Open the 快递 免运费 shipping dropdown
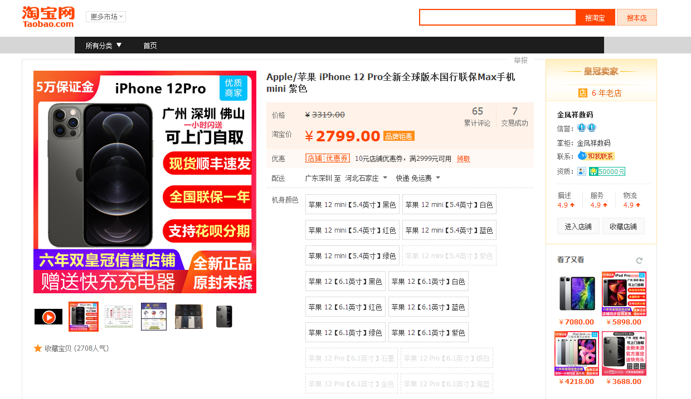691x399 pixels. [x=418, y=178]
